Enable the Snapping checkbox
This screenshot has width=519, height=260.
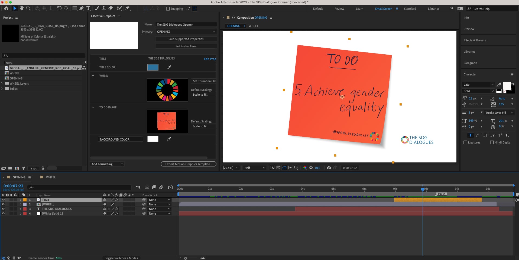point(168,9)
